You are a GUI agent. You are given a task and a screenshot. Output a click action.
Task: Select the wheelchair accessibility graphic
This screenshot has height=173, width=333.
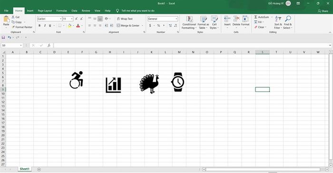[x=77, y=80]
